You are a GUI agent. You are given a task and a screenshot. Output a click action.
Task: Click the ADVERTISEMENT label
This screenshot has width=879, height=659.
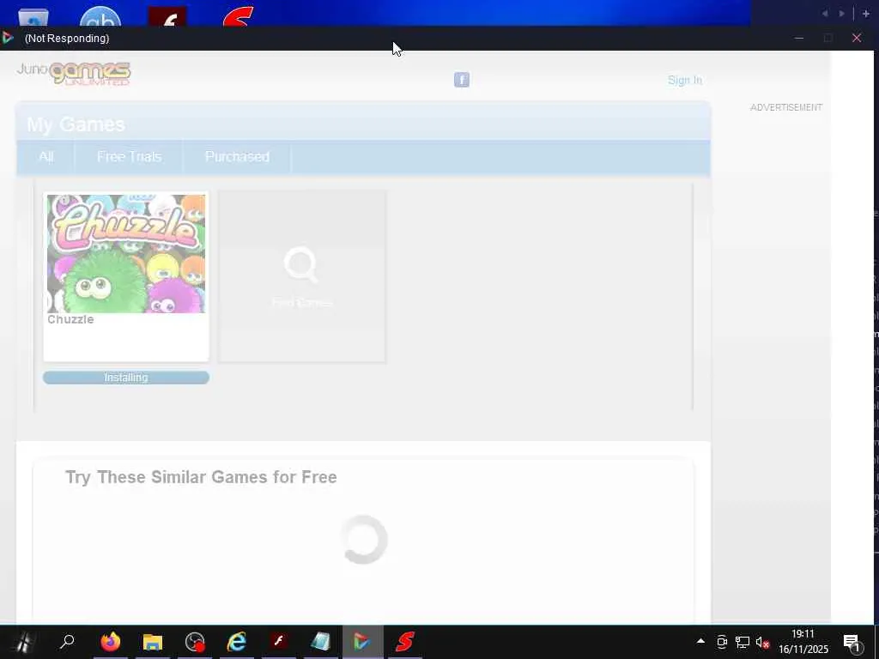tap(786, 107)
